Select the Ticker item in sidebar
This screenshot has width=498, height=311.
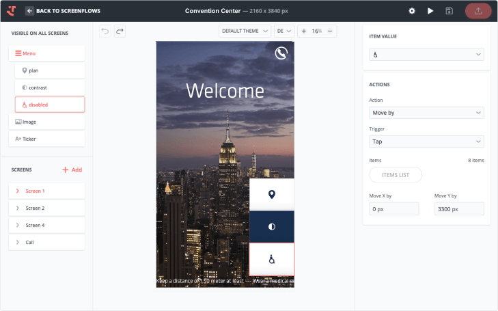(46, 139)
